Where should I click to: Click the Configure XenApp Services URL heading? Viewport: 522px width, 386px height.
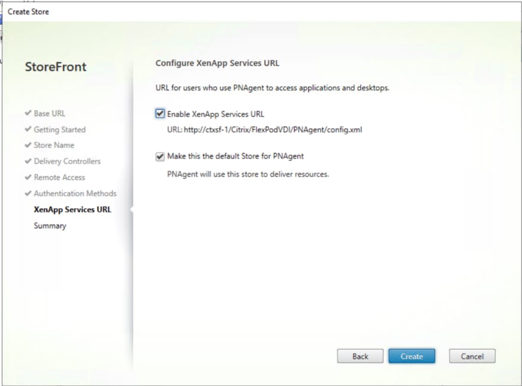click(217, 63)
